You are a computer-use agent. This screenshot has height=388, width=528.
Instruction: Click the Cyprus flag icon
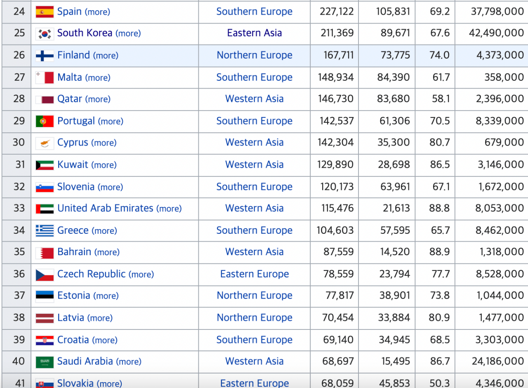pyautogui.click(x=45, y=143)
